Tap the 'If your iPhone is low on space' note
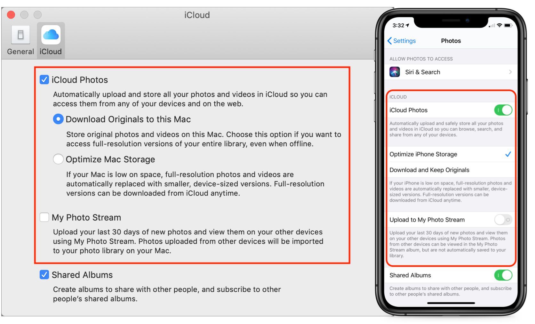The image size is (535, 324). point(451,191)
